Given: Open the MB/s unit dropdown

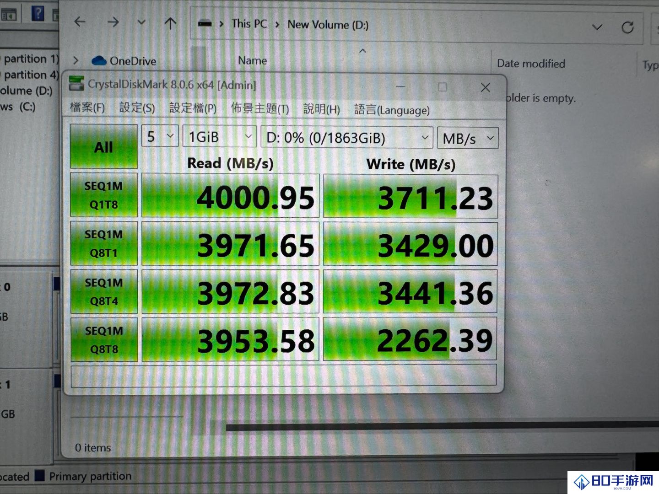Looking at the screenshot, I should click(x=468, y=138).
